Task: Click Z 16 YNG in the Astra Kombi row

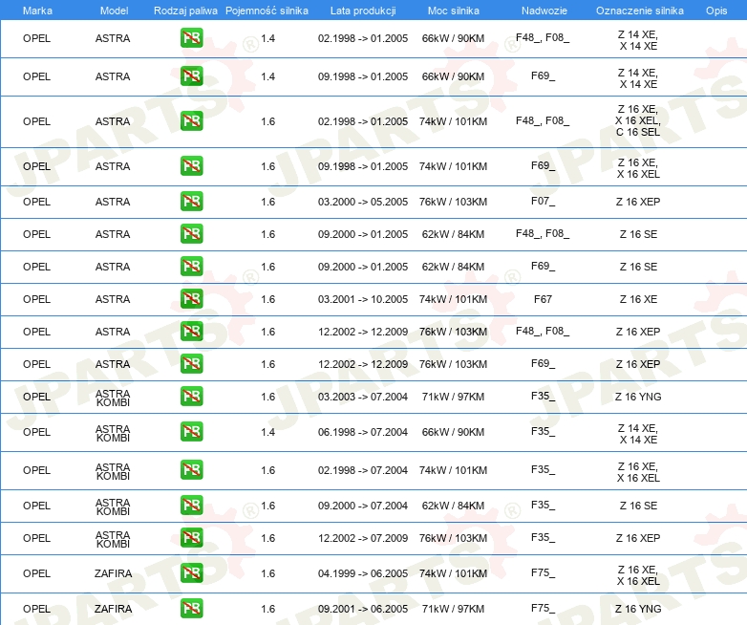Action: pos(638,397)
